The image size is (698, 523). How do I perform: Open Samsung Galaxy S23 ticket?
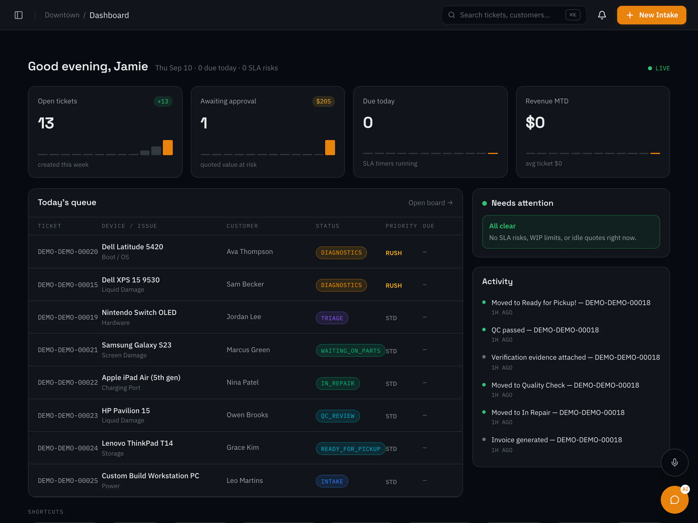[245, 350]
